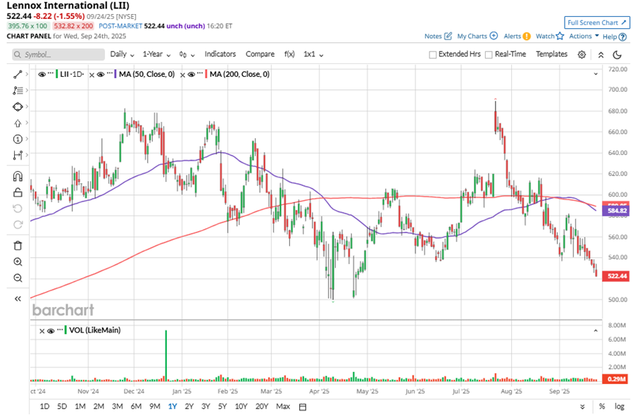This screenshot has width=635, height=417.
Task: Select the 10Y time range
Action: click(241, 406)
